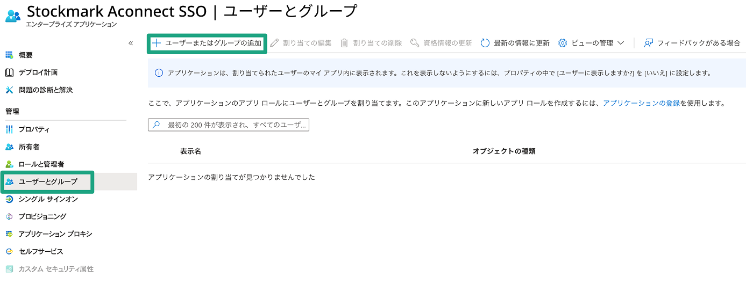Image resolution: width=746 pixels, height=284 pixels.
Task: Click the ロールと管理者 icon
Action: [9, 164]
